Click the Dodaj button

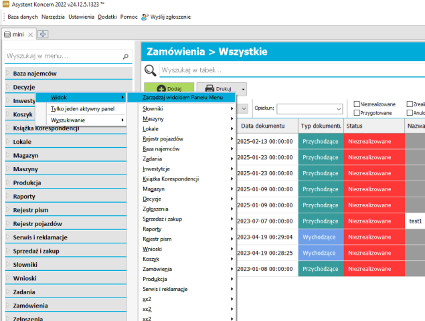169,88
